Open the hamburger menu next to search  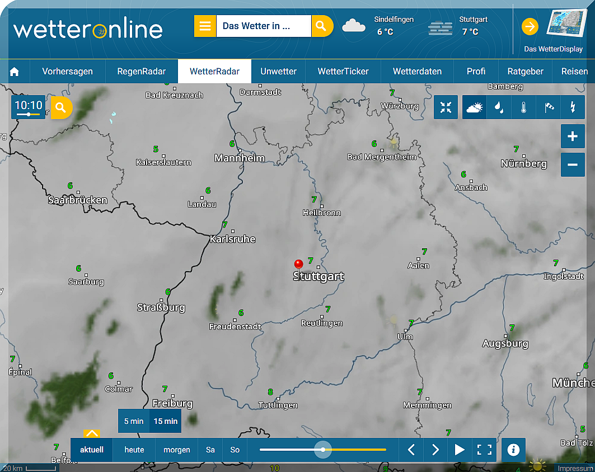pos(205,26)
